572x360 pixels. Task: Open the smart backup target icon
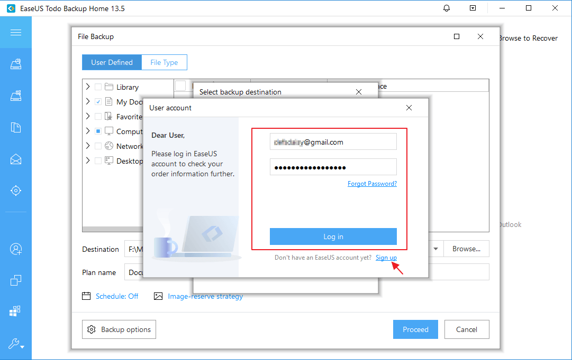click(x=16, y=190)
